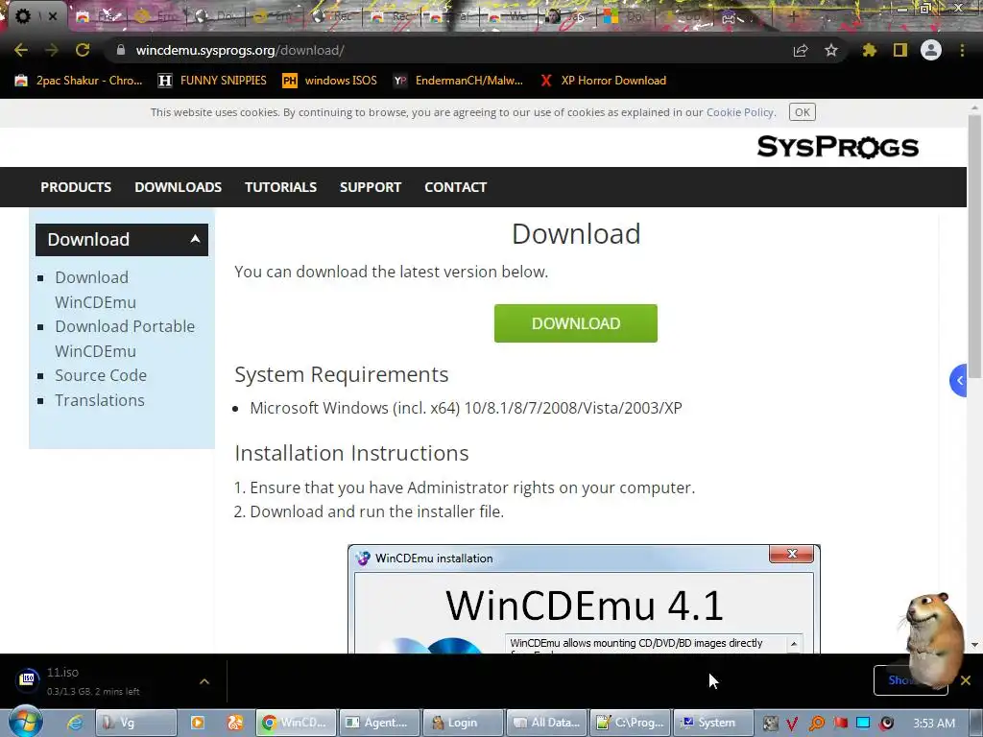The height and width of the screenshot is (737, 983).
Task: Click the green DOWNLOAD button
Action: [x=576, y=323]
